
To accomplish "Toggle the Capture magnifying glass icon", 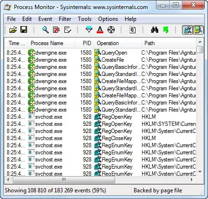I will click(45, 30).
